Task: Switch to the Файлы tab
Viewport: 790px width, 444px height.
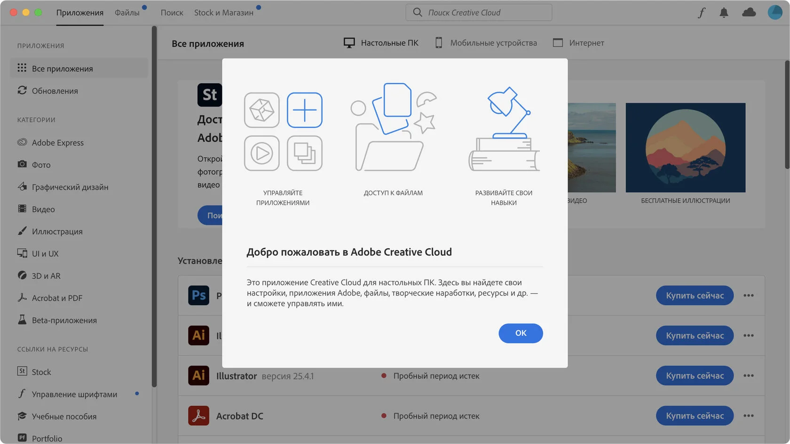Action: (127, 13)
